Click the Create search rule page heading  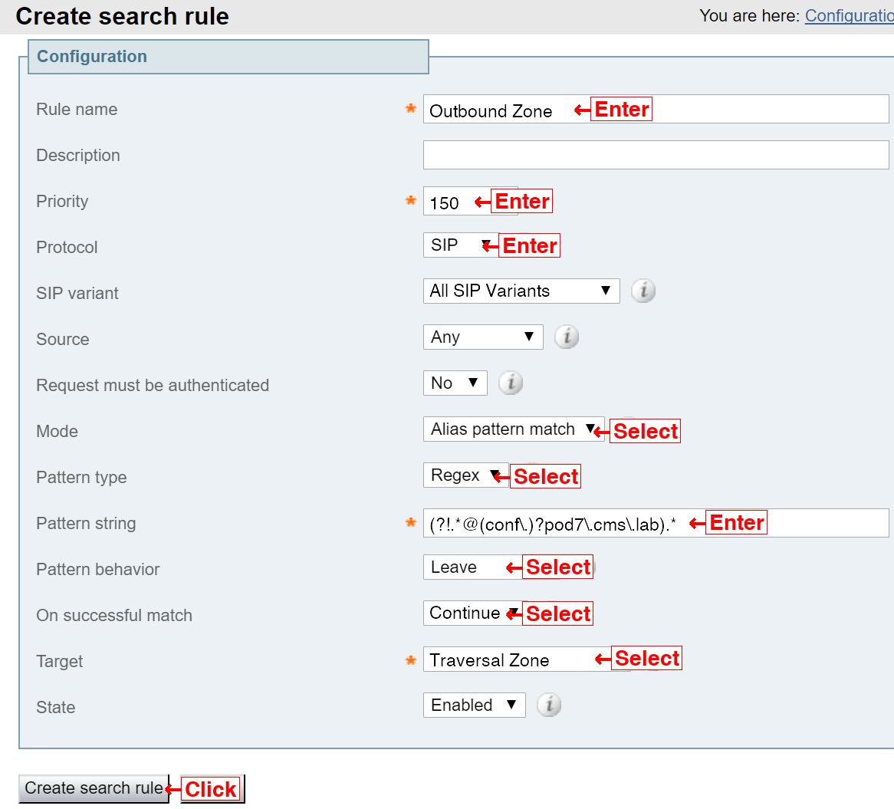[122, 17]
